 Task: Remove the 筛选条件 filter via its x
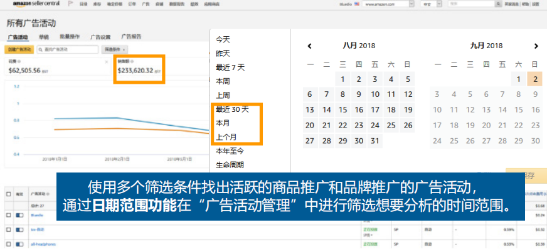tap(124, 50)
